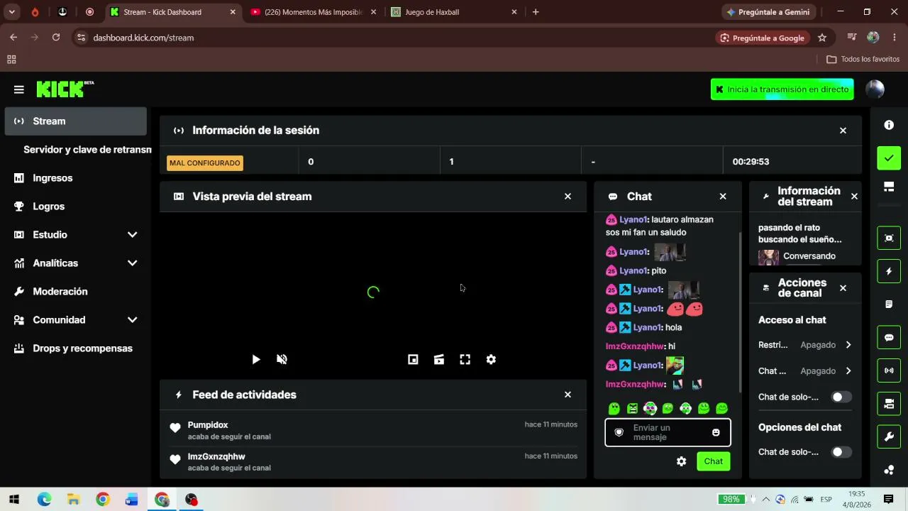The width and height of the screenshot is (908, 511).
Task: Focus the Enviar un mensaje input field
Action: (x=667, y=432)
